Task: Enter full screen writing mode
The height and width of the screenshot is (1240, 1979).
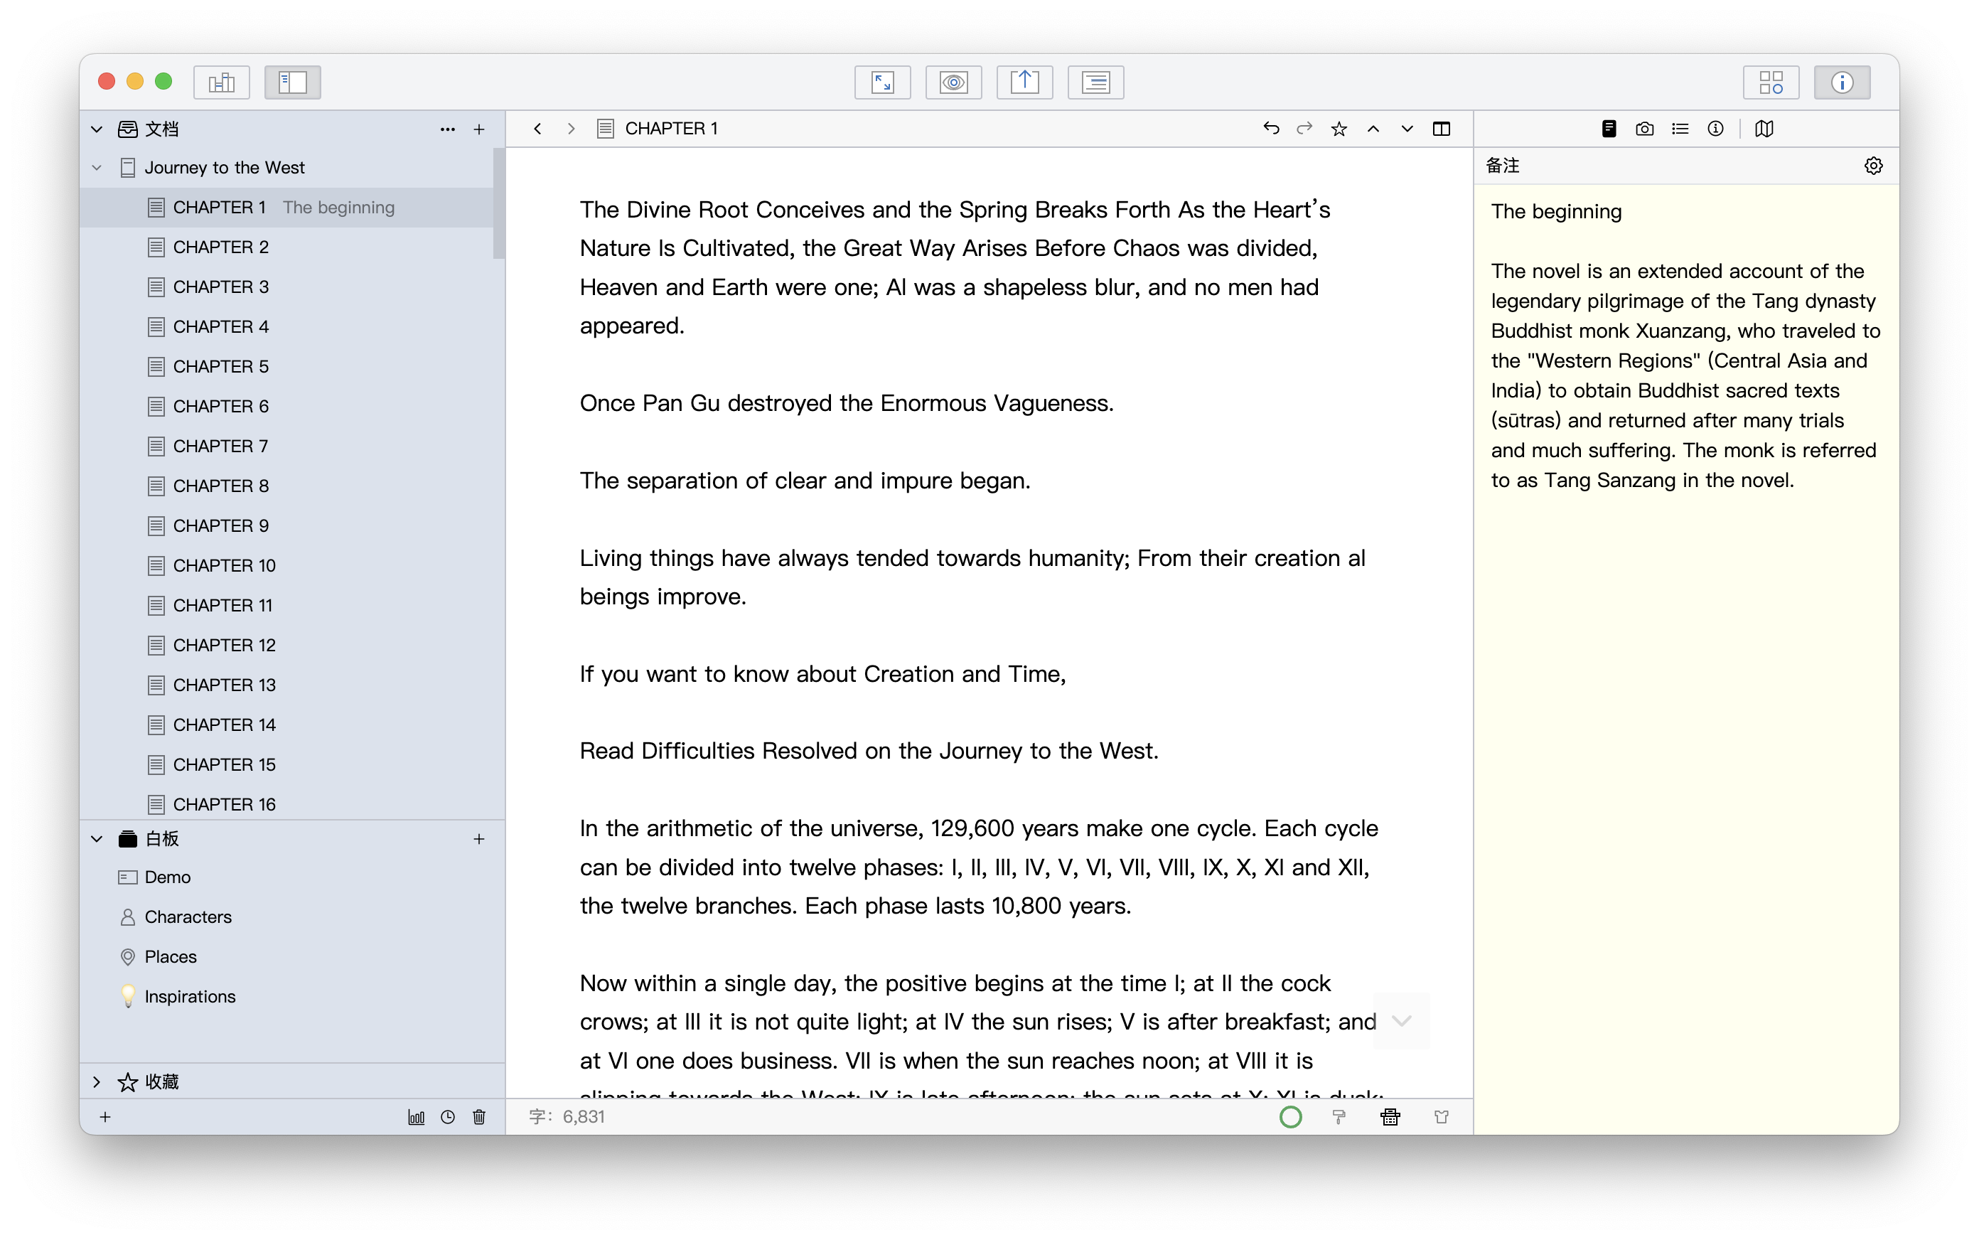Action: tap(882, 82)
